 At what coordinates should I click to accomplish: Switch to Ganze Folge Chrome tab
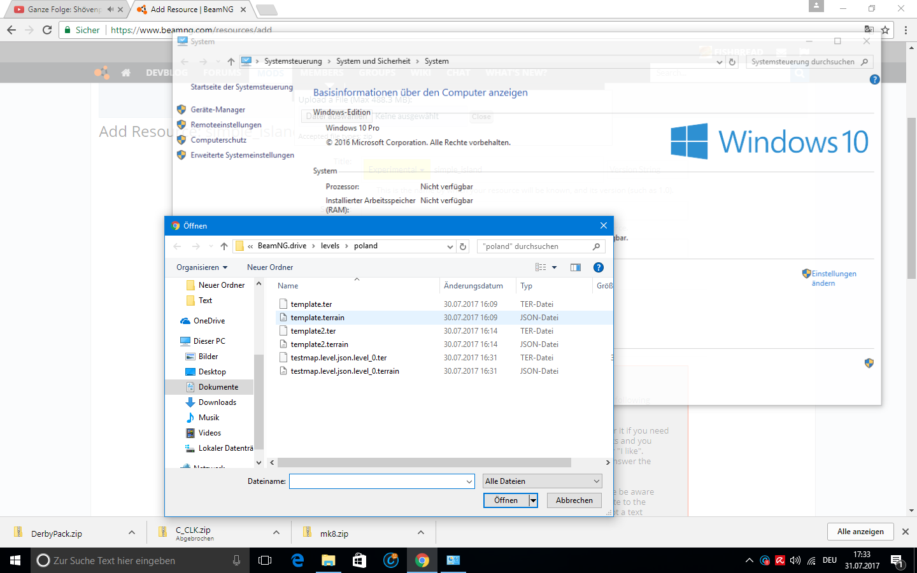(x=64, y=10)
